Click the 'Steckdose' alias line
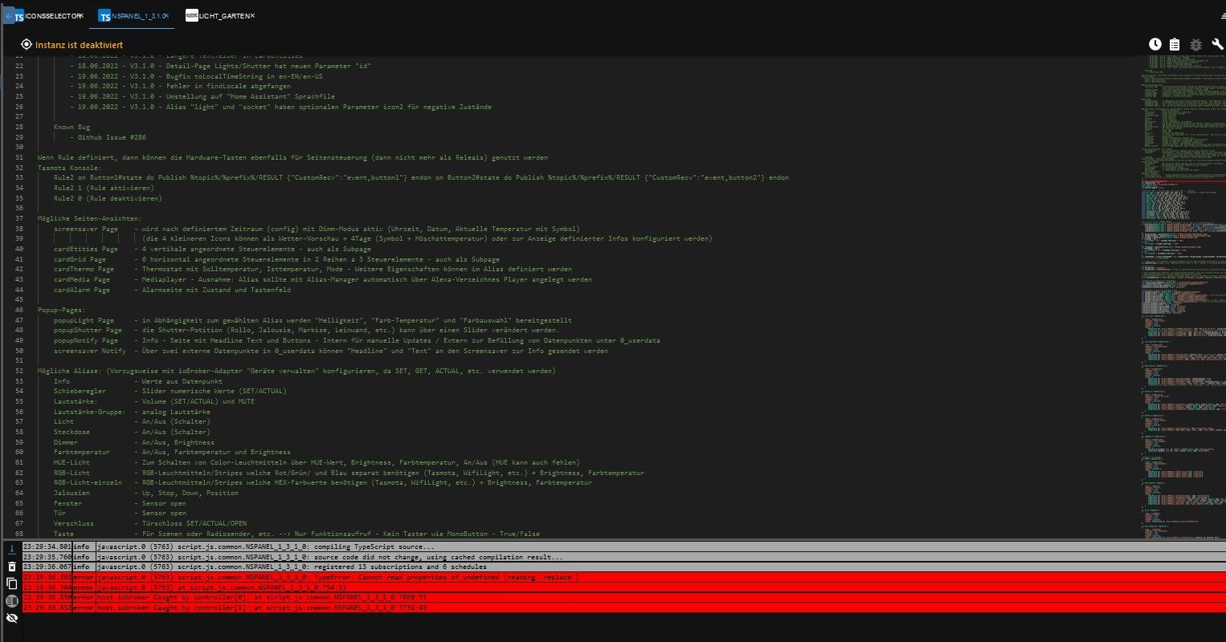1226x642 pixels. 132,432
